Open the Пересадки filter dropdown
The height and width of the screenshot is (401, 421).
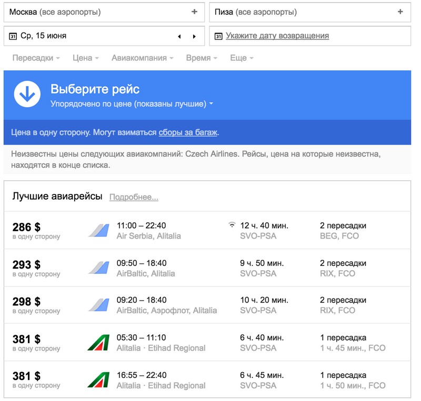(36, 58)
